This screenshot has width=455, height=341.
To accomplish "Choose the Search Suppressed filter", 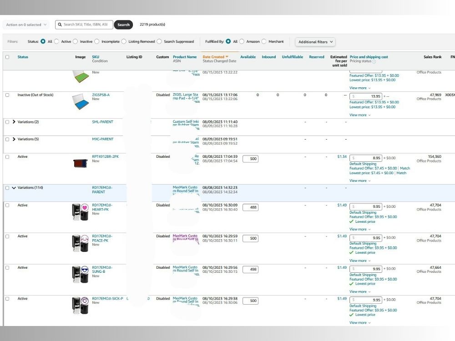I will 159,41.
